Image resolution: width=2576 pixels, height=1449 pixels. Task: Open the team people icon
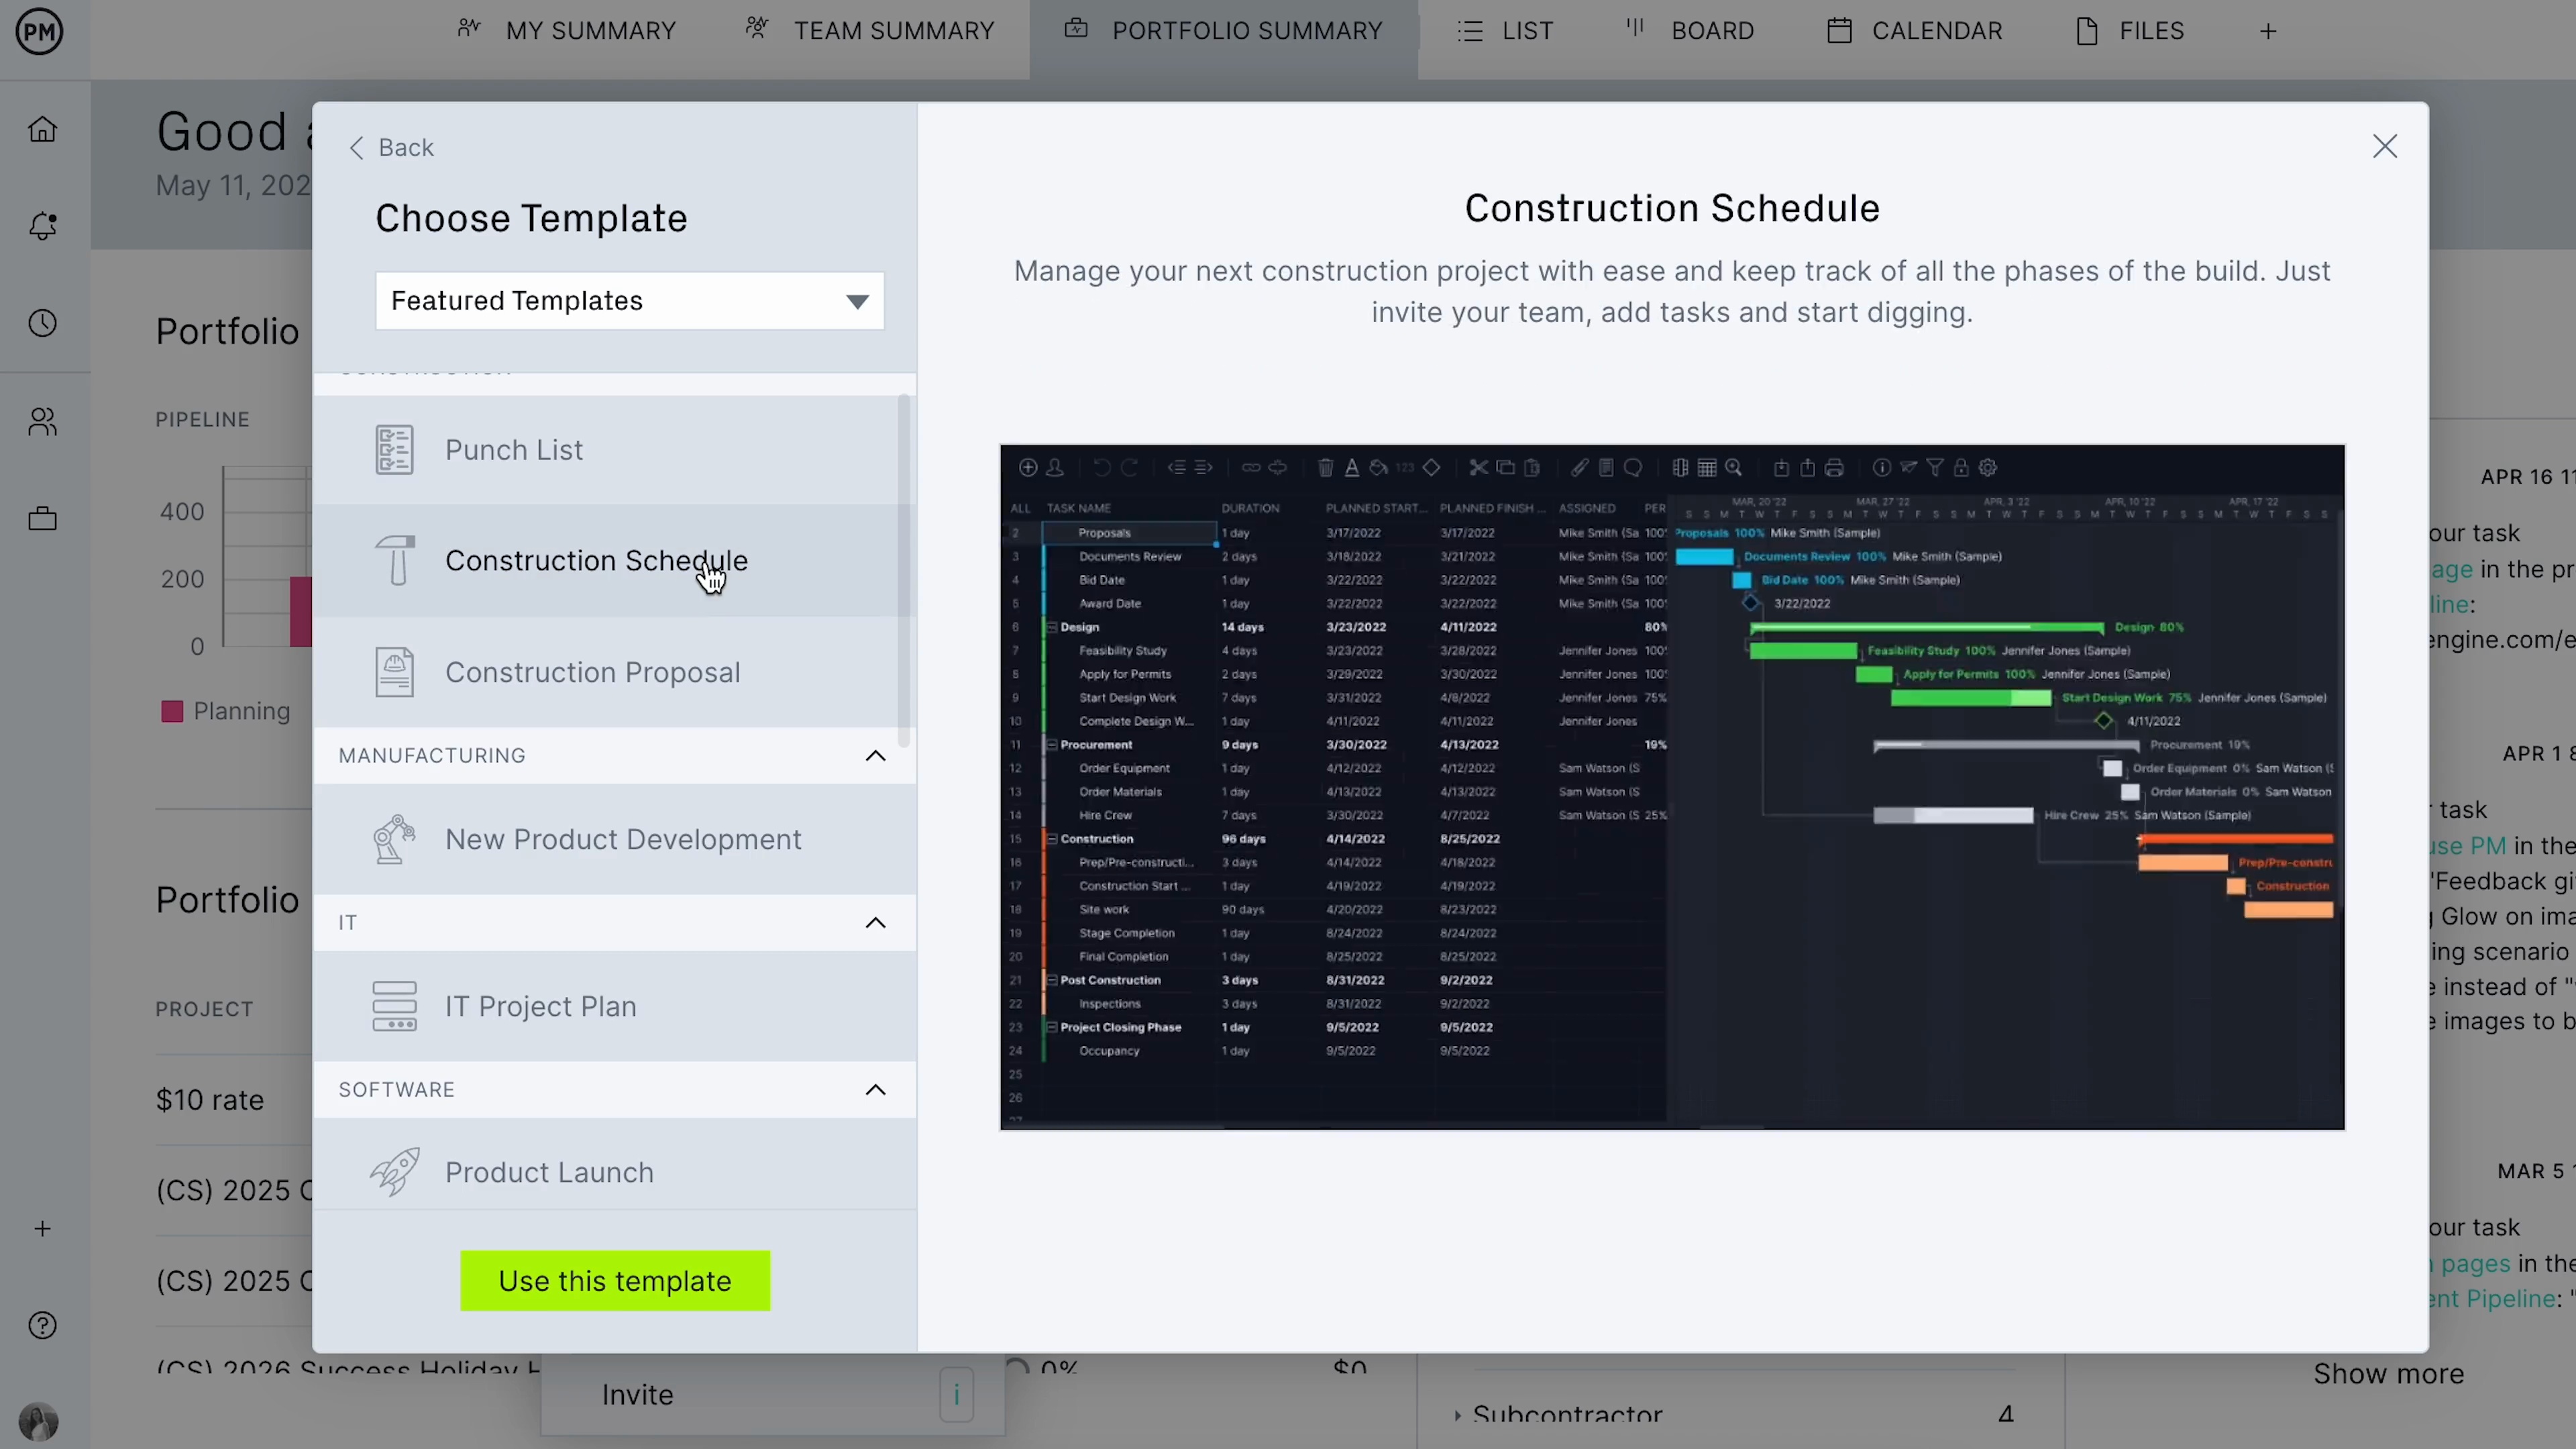(42, 421)
